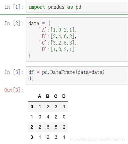This screenshot has width=128, height=144.
Task: Click the 'C' list line in code
Action: click(58, 43)
